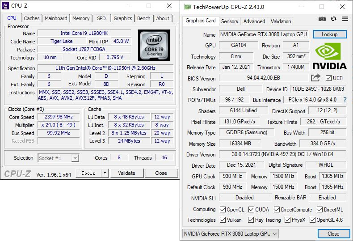Click the Device ID value 10DE 249C
The image size is (353, 241).
pyautogui.click(x=318, y=89)
